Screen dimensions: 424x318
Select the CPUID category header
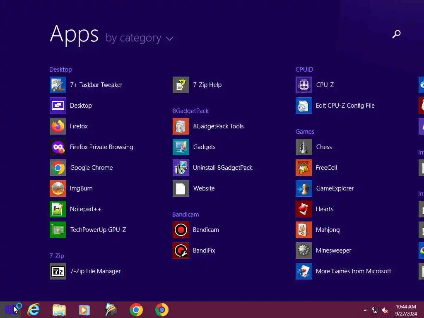pos(304,70)
